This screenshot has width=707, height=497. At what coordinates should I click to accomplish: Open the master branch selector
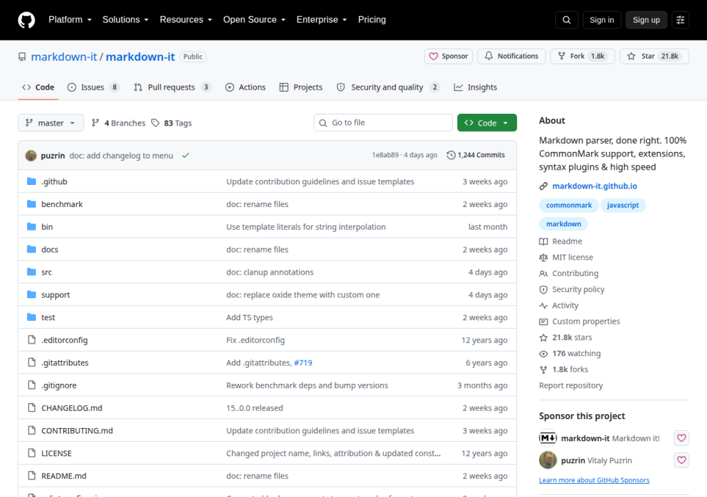tap(50, 123)
